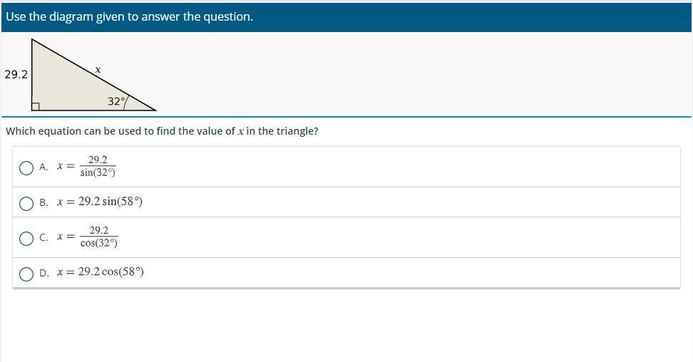Click the 'Which equation can be used' question text
Image resolution: width=693 pixels, height=362 pixels.
162,131
